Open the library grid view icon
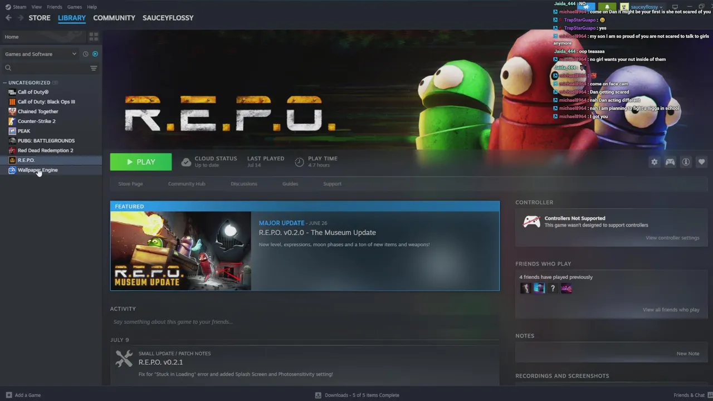Viewport: 713px width, 401px height. [94, 37]
